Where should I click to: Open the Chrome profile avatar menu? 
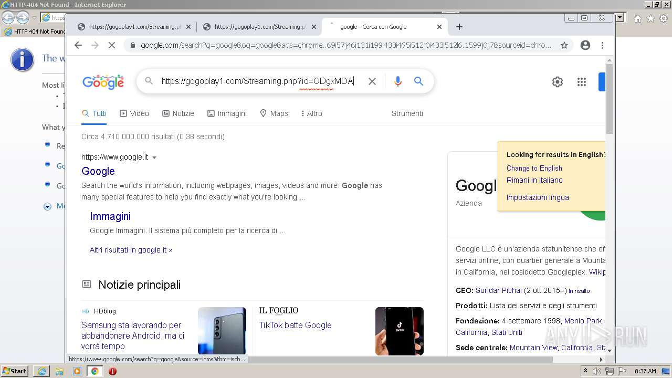pos(585,45)
